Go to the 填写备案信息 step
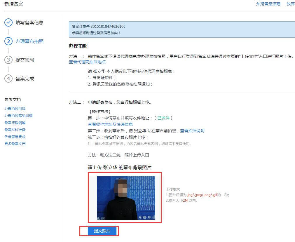295x242 pixels. coord(29,22)
